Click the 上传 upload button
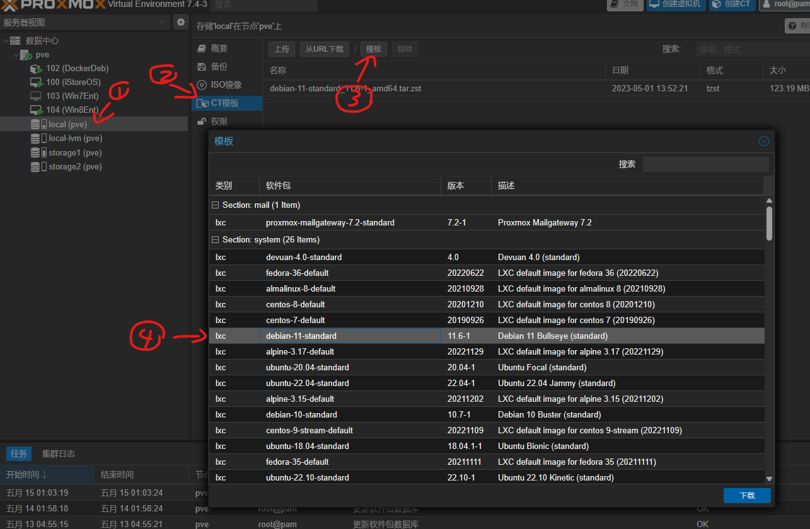The height and width of the screenshot is (529, 810). click(282, 49)
